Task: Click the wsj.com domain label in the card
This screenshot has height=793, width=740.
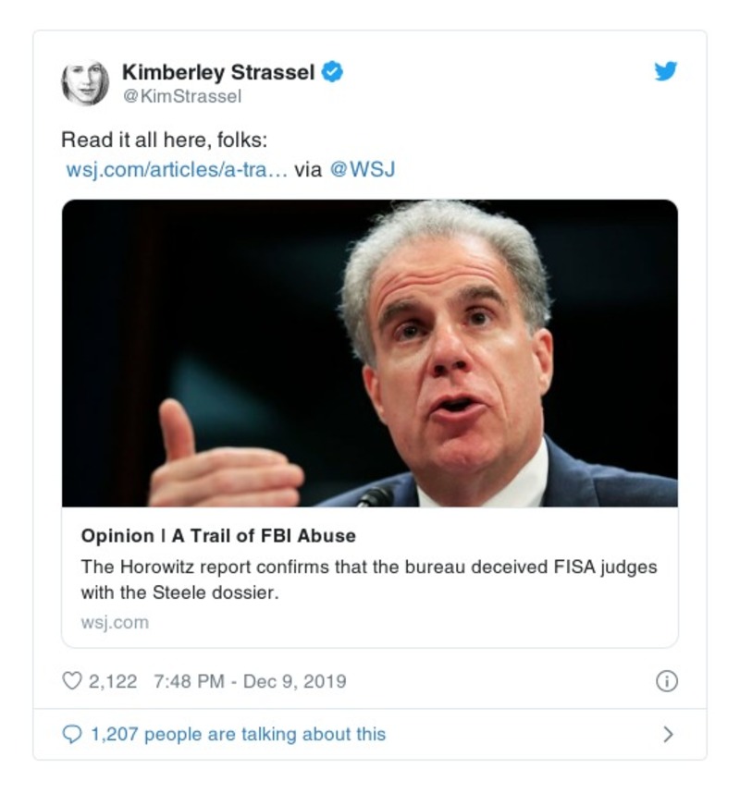Action: tap(115, 622)
